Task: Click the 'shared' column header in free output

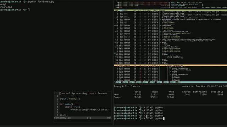Action: tap(186, 92)
